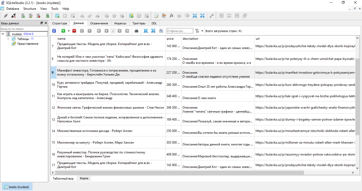This screenshot has height=191, width=362.
Task: Click the Фильтр по имени input field
Action: tap(24, 29)
